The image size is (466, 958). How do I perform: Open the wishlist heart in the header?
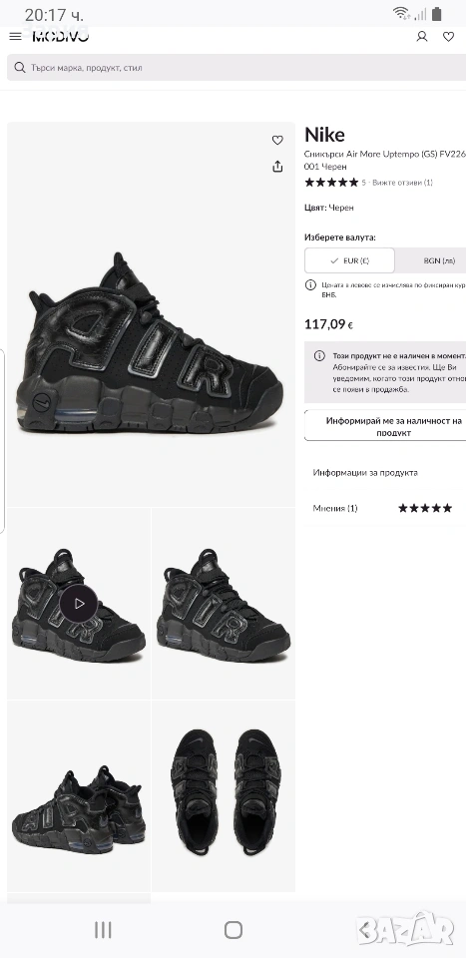[449, 37]
